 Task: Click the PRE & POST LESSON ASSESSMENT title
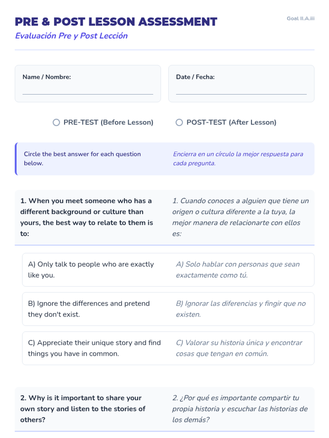tap(116, 22)
